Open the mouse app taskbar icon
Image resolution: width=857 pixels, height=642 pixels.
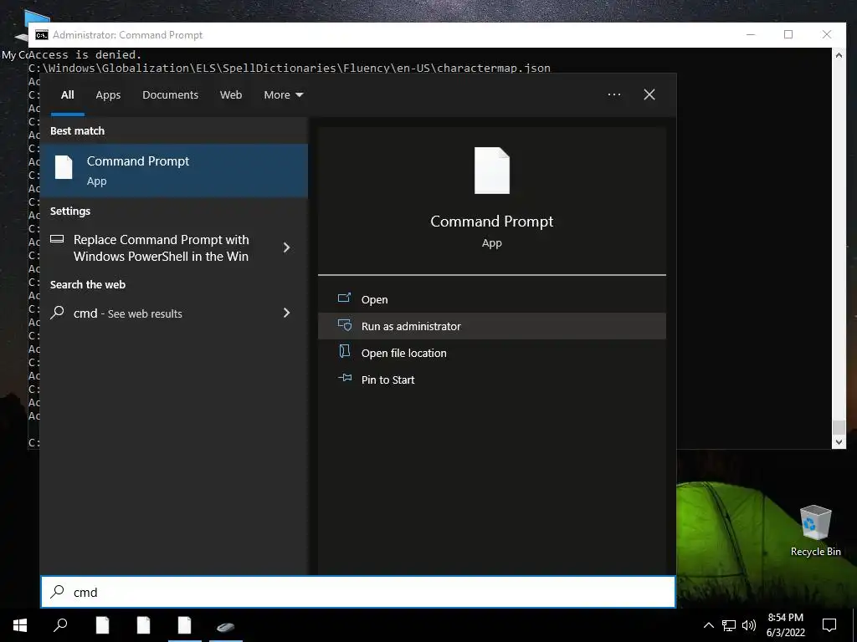pyautogui.click(x=225, y=625)
